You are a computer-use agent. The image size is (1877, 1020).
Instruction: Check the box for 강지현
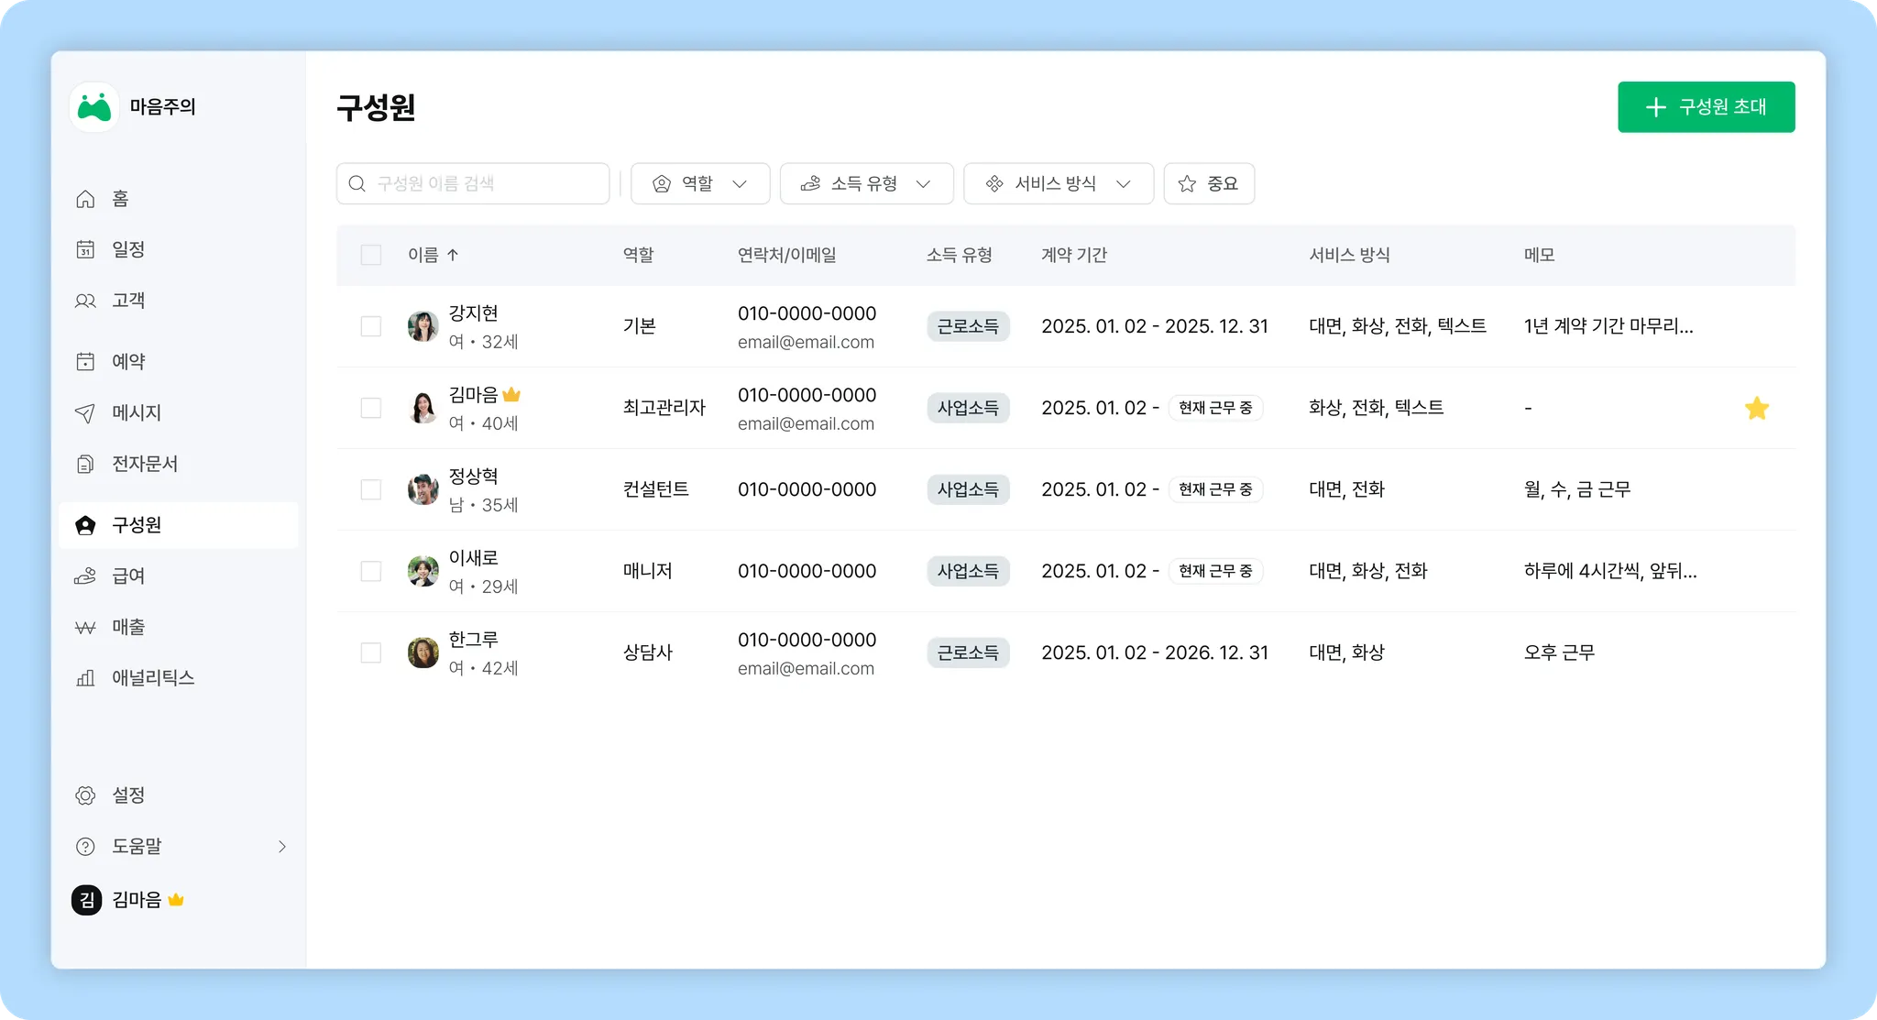tap(371, 326)
